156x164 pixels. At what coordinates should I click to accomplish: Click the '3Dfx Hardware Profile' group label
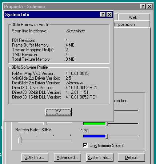[31, 25]
